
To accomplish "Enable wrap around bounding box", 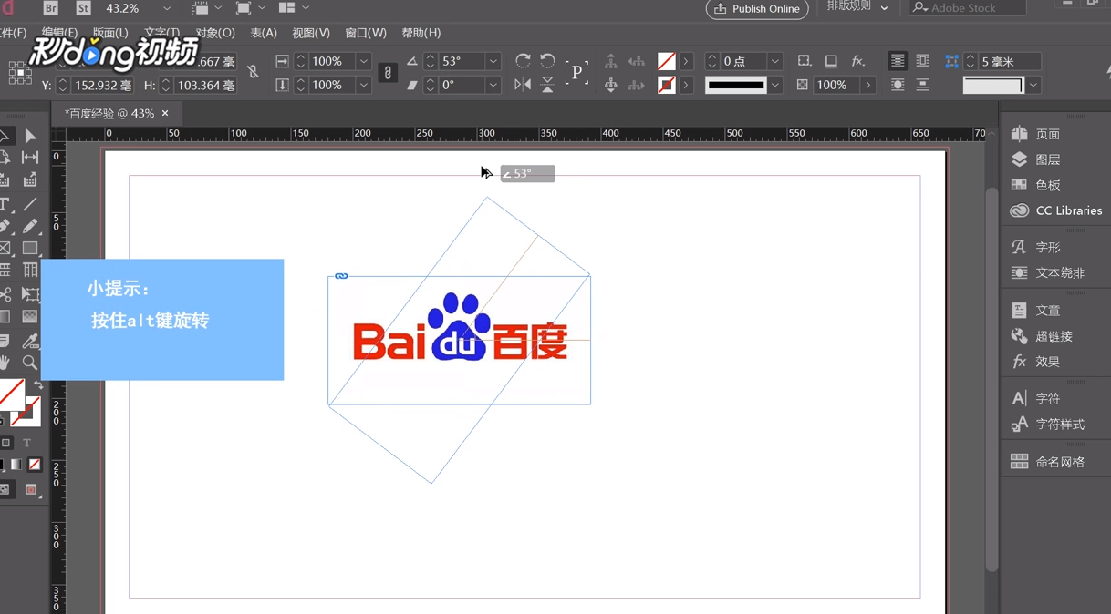I will point(922,61).
